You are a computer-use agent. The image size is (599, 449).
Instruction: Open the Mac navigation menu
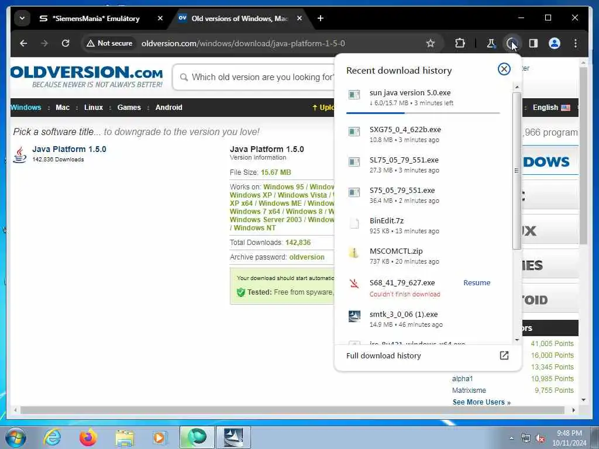(63, 108)
